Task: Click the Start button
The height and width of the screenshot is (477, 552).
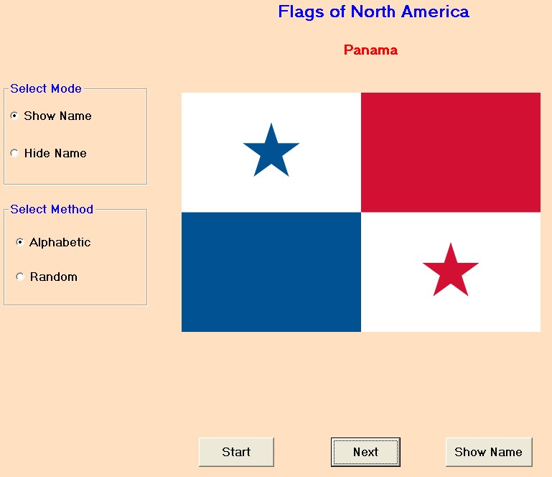Action: coord(236,452)
